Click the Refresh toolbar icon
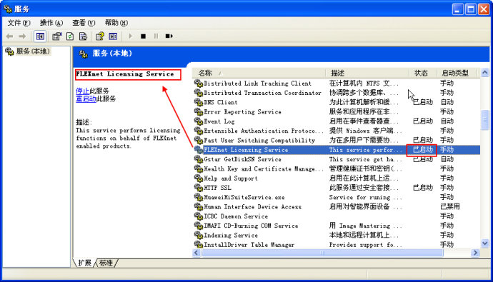This screenshot has height=282, width=493. tap(70, 36)
